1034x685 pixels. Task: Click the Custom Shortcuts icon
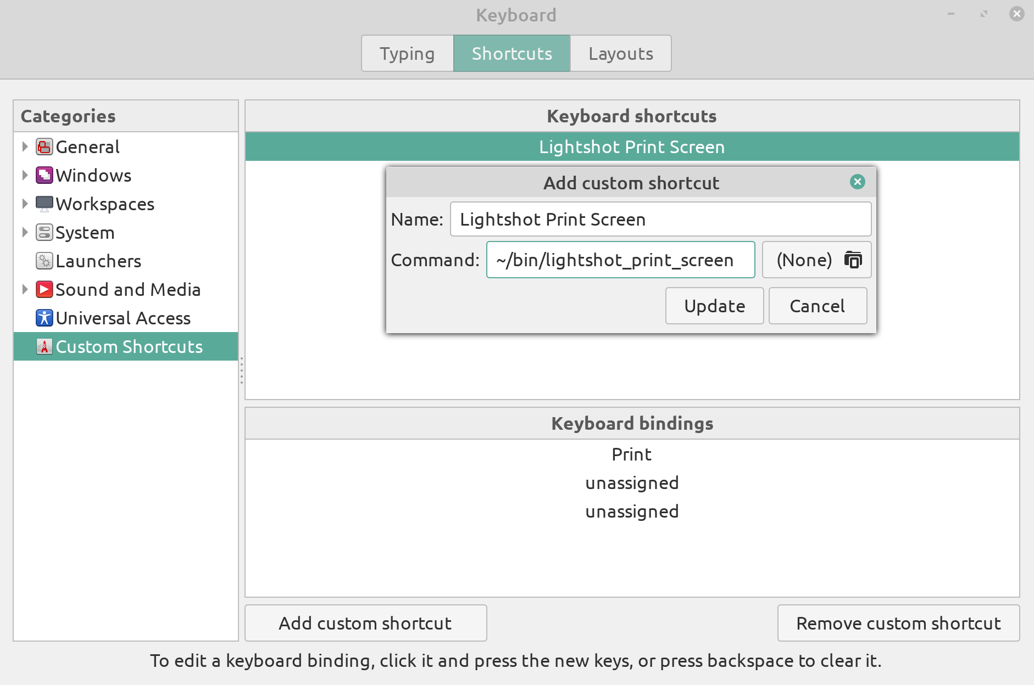coord(45,346)
